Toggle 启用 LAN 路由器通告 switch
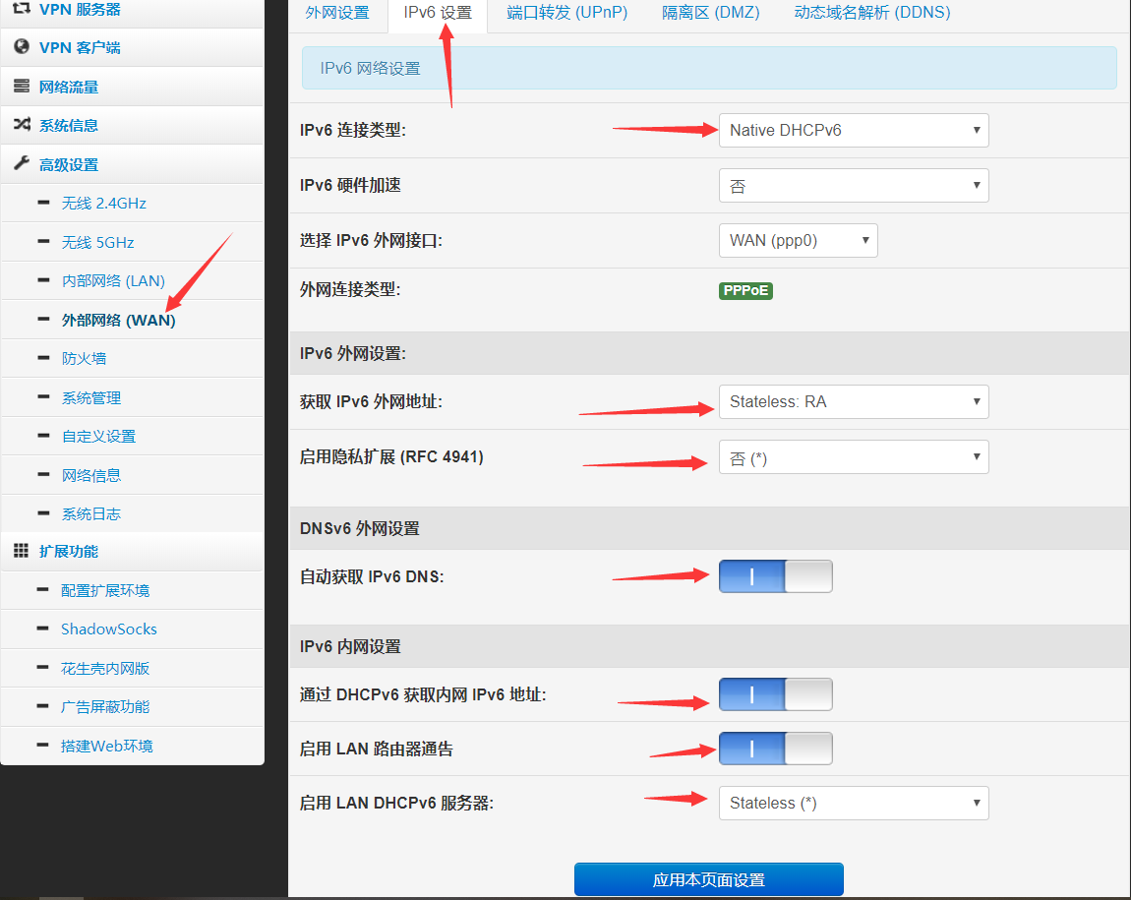Screen dimensions: 1131x900 [775, 749]
